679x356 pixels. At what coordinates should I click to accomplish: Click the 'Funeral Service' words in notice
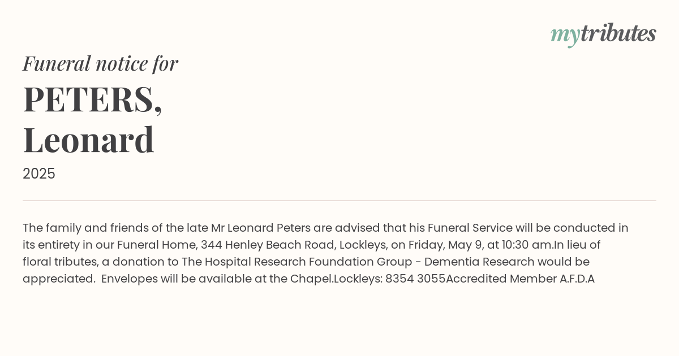point(470,228)
